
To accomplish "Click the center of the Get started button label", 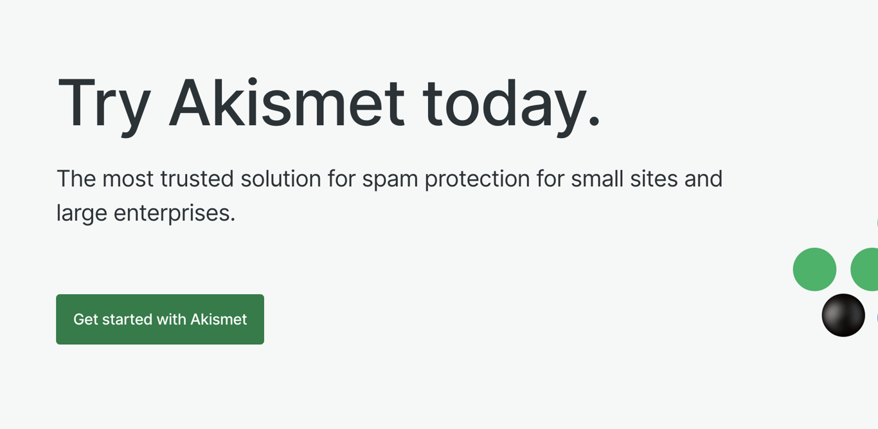I will (x=159, y=319).
